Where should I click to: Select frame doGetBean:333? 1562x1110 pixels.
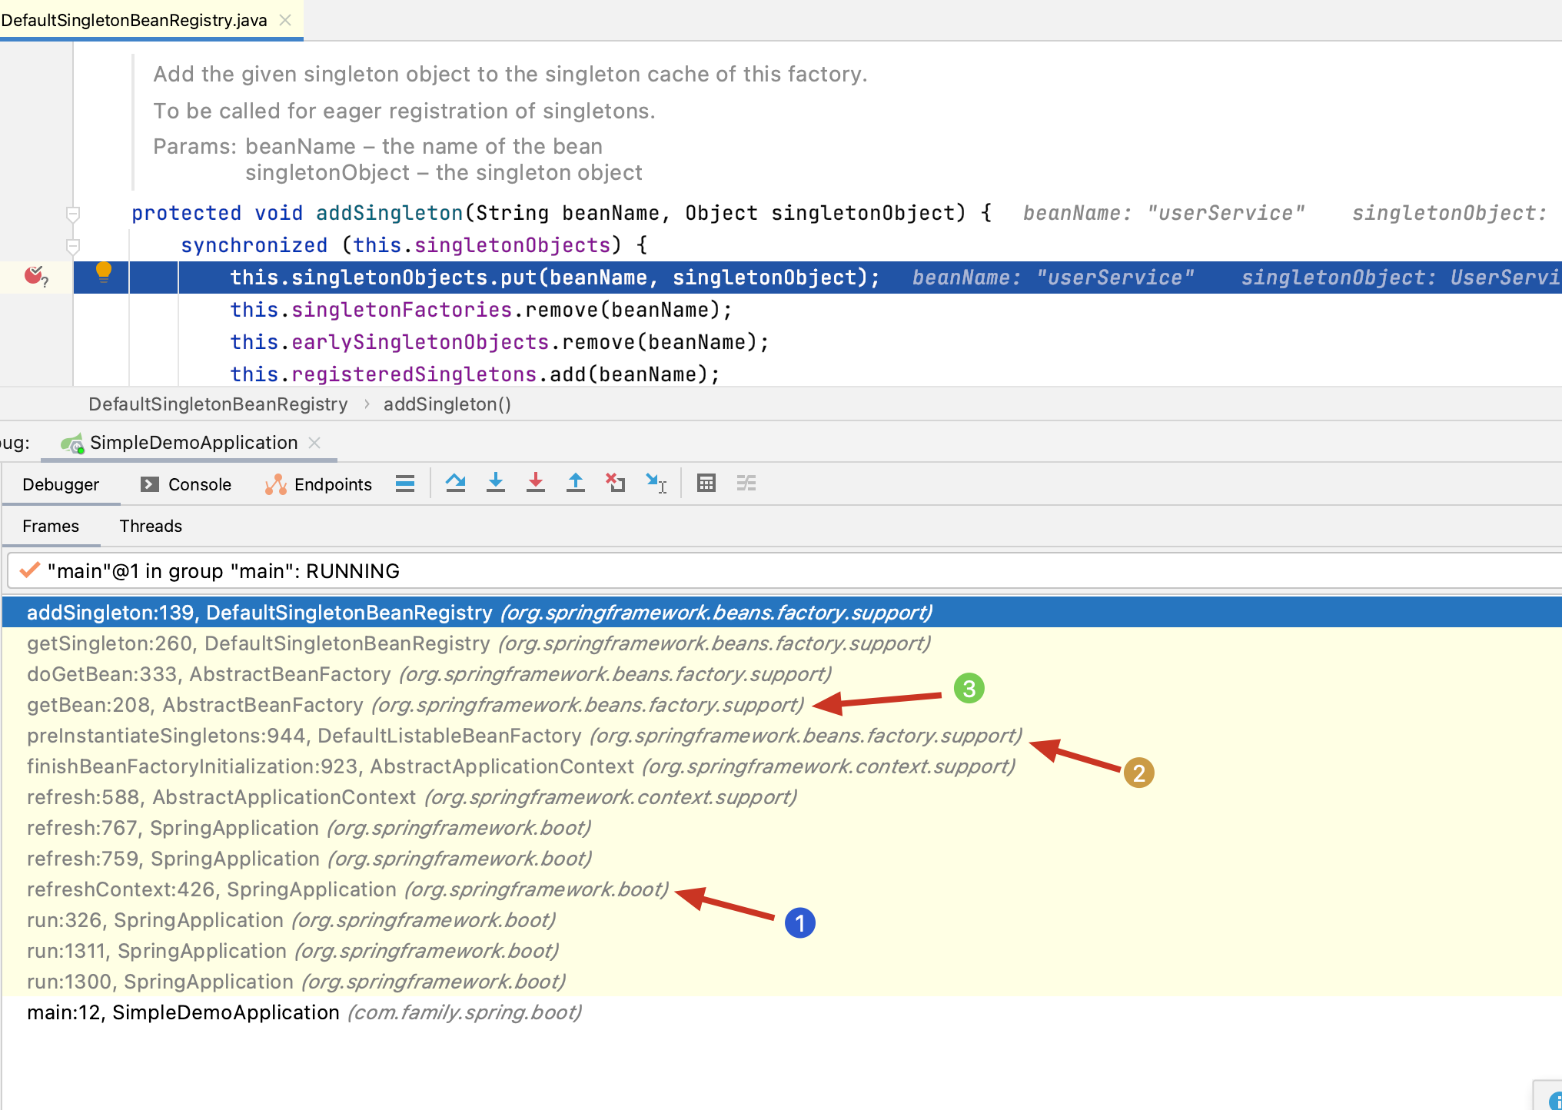click(783, 674)
